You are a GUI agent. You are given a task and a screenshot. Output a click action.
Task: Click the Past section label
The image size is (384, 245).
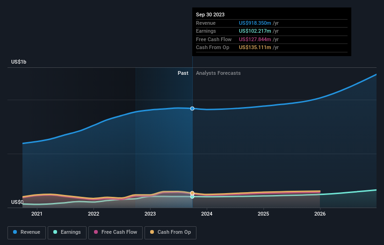(183, 73)
